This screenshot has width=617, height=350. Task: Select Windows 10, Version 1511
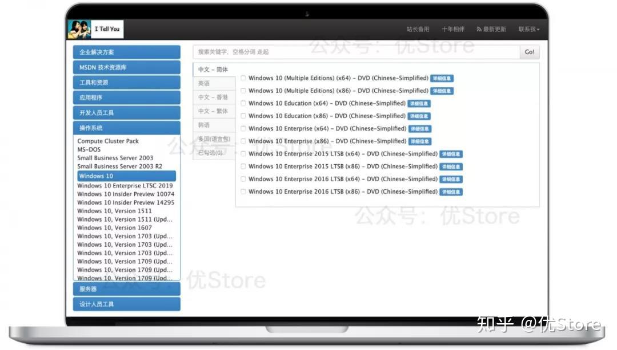114,211
